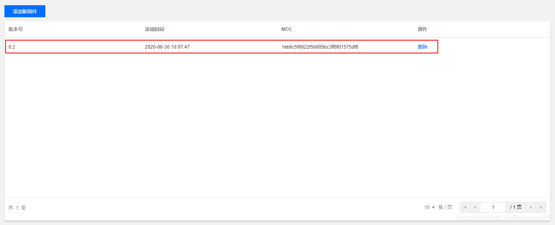
Task: Jump to last page icon
Action: click(x=541, y=207)
